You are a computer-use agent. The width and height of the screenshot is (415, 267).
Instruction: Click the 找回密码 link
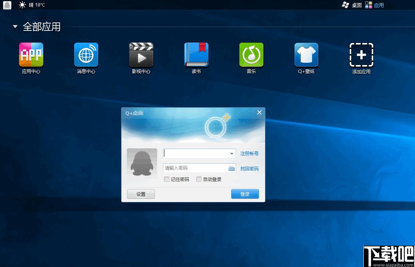click(249, 168)
